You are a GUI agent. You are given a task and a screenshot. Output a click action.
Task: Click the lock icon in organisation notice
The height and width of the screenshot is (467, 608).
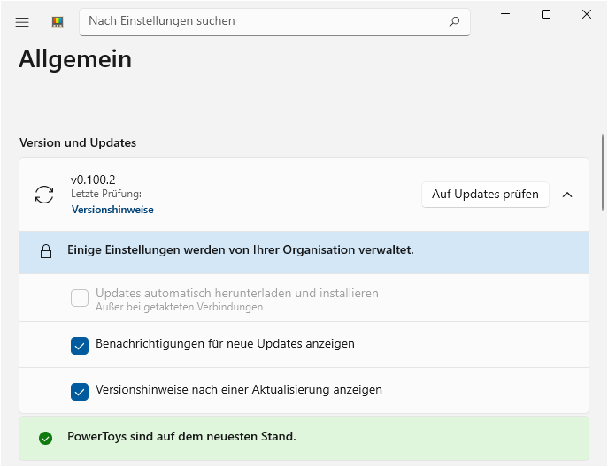46,251
